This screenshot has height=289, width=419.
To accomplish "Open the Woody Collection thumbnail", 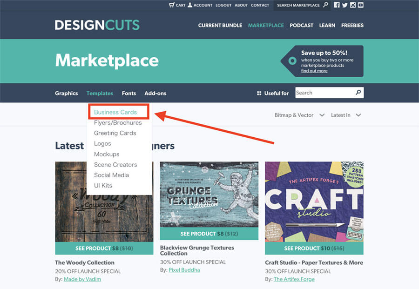I will 104,202.
